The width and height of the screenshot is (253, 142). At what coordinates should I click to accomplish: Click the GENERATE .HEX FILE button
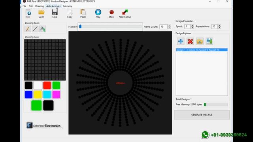[202, 115]
